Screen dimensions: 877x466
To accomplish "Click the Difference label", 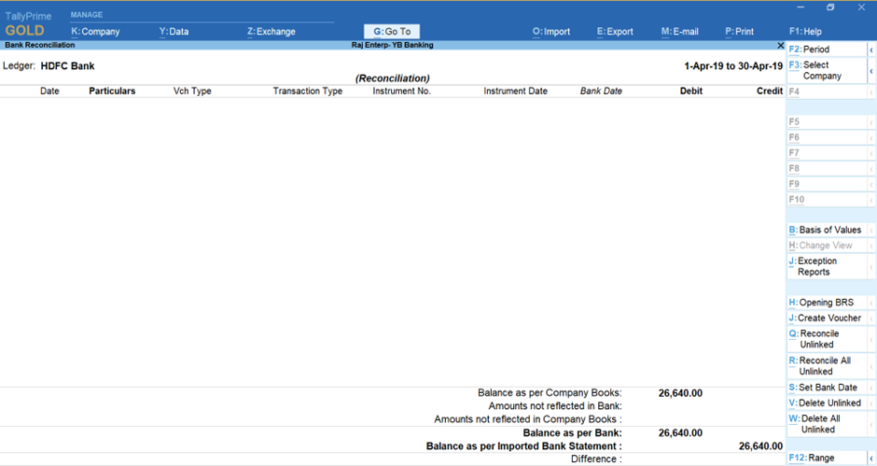I will coord(596,459).
